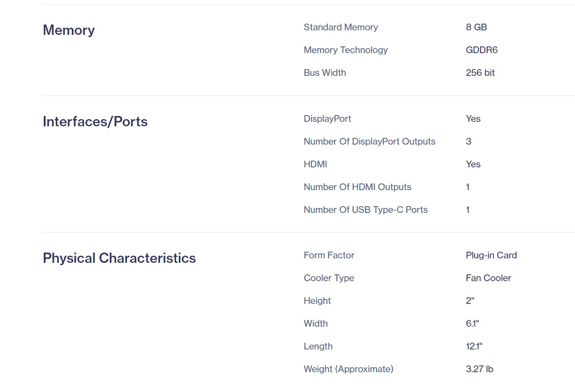Select the 6.1" width value

(472, 324)
